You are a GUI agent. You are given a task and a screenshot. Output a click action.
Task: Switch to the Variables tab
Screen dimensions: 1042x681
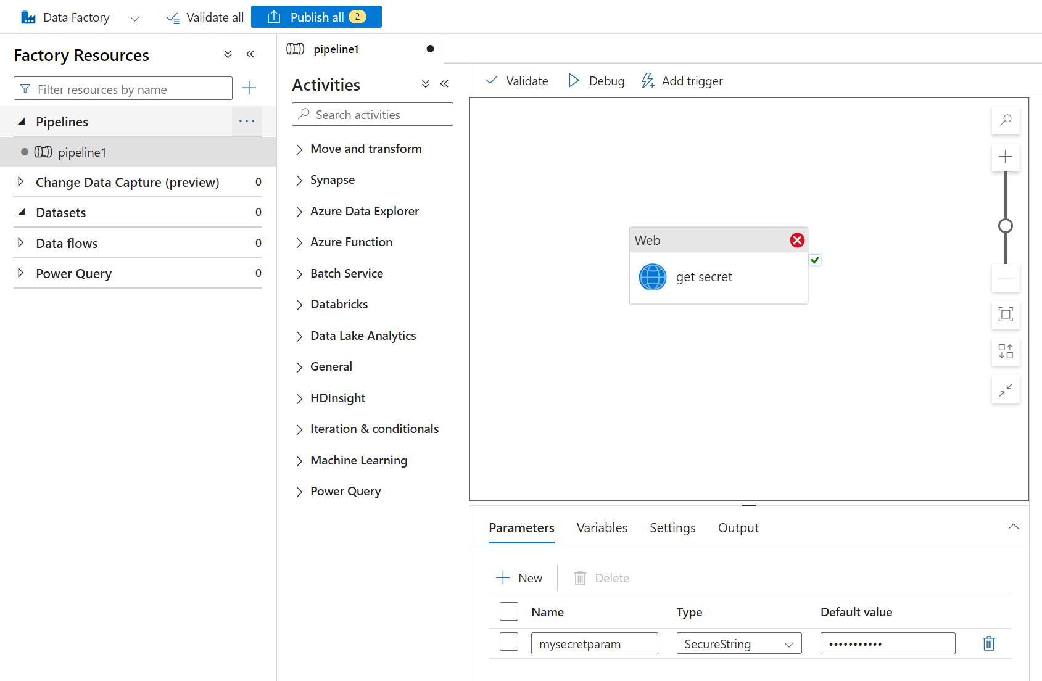pos(602,528)
